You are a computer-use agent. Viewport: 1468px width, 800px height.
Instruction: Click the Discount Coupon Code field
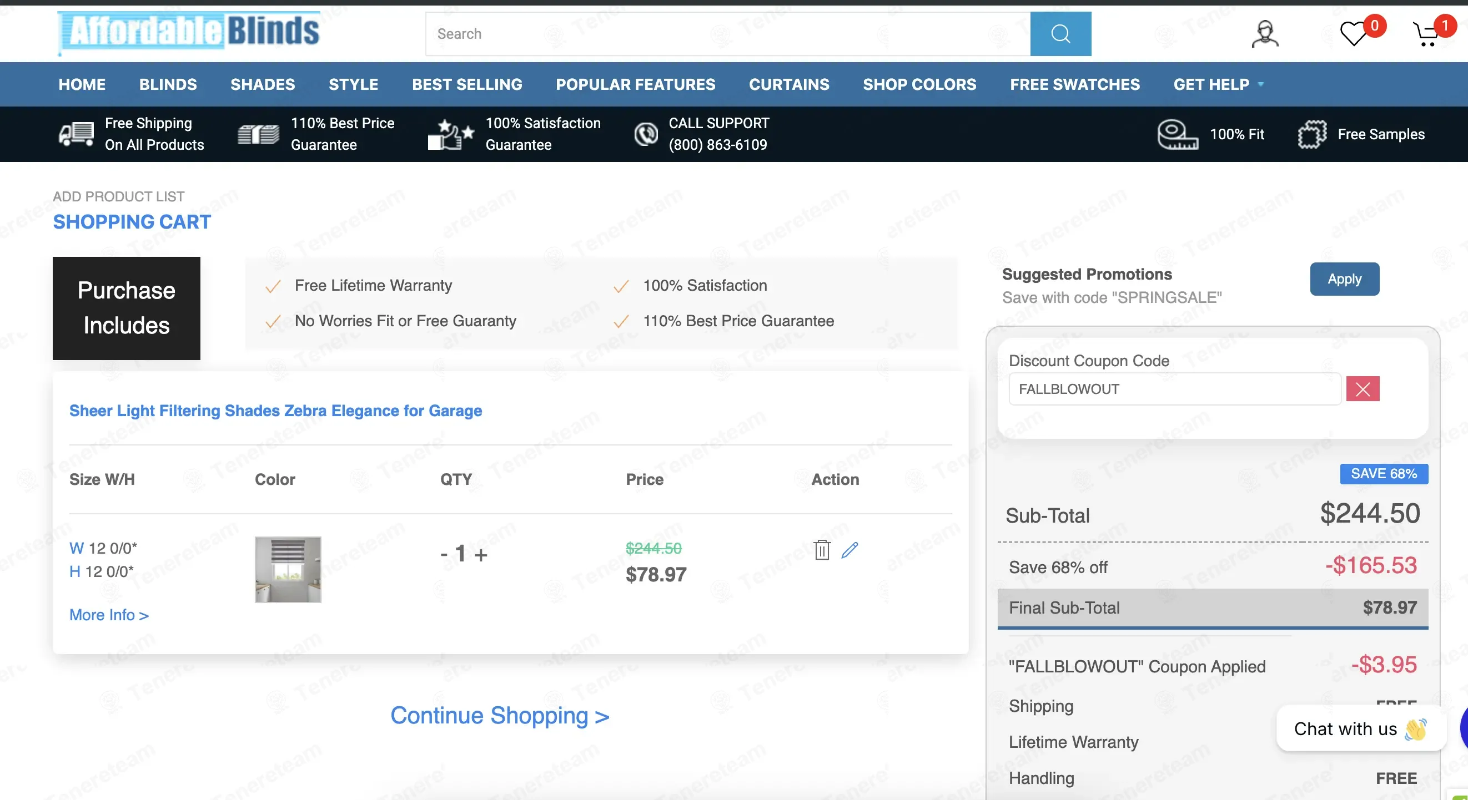[1174, 389]
